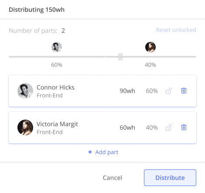The width and height of the screenshot is (205, 193).
Task: Toggle lock on Connor Hicks share
Action: point(169,91)
